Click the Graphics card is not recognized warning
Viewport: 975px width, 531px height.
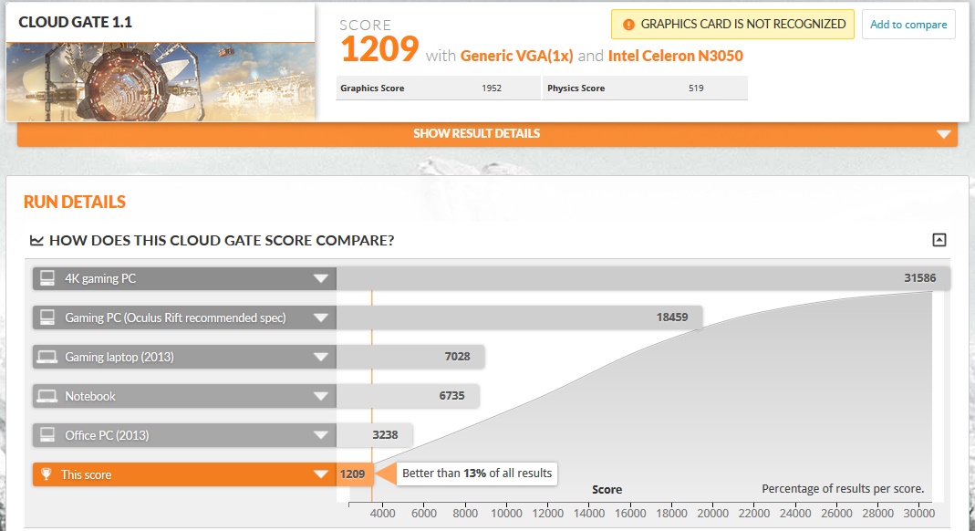[732, 25]
